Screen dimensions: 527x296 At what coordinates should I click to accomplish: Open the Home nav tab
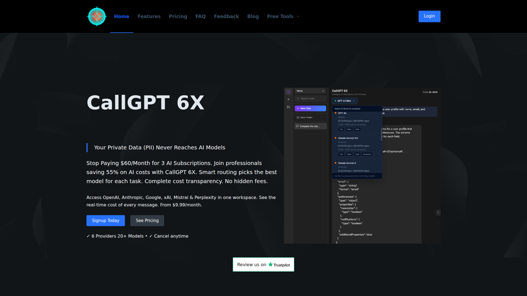(x=122, y=16)
